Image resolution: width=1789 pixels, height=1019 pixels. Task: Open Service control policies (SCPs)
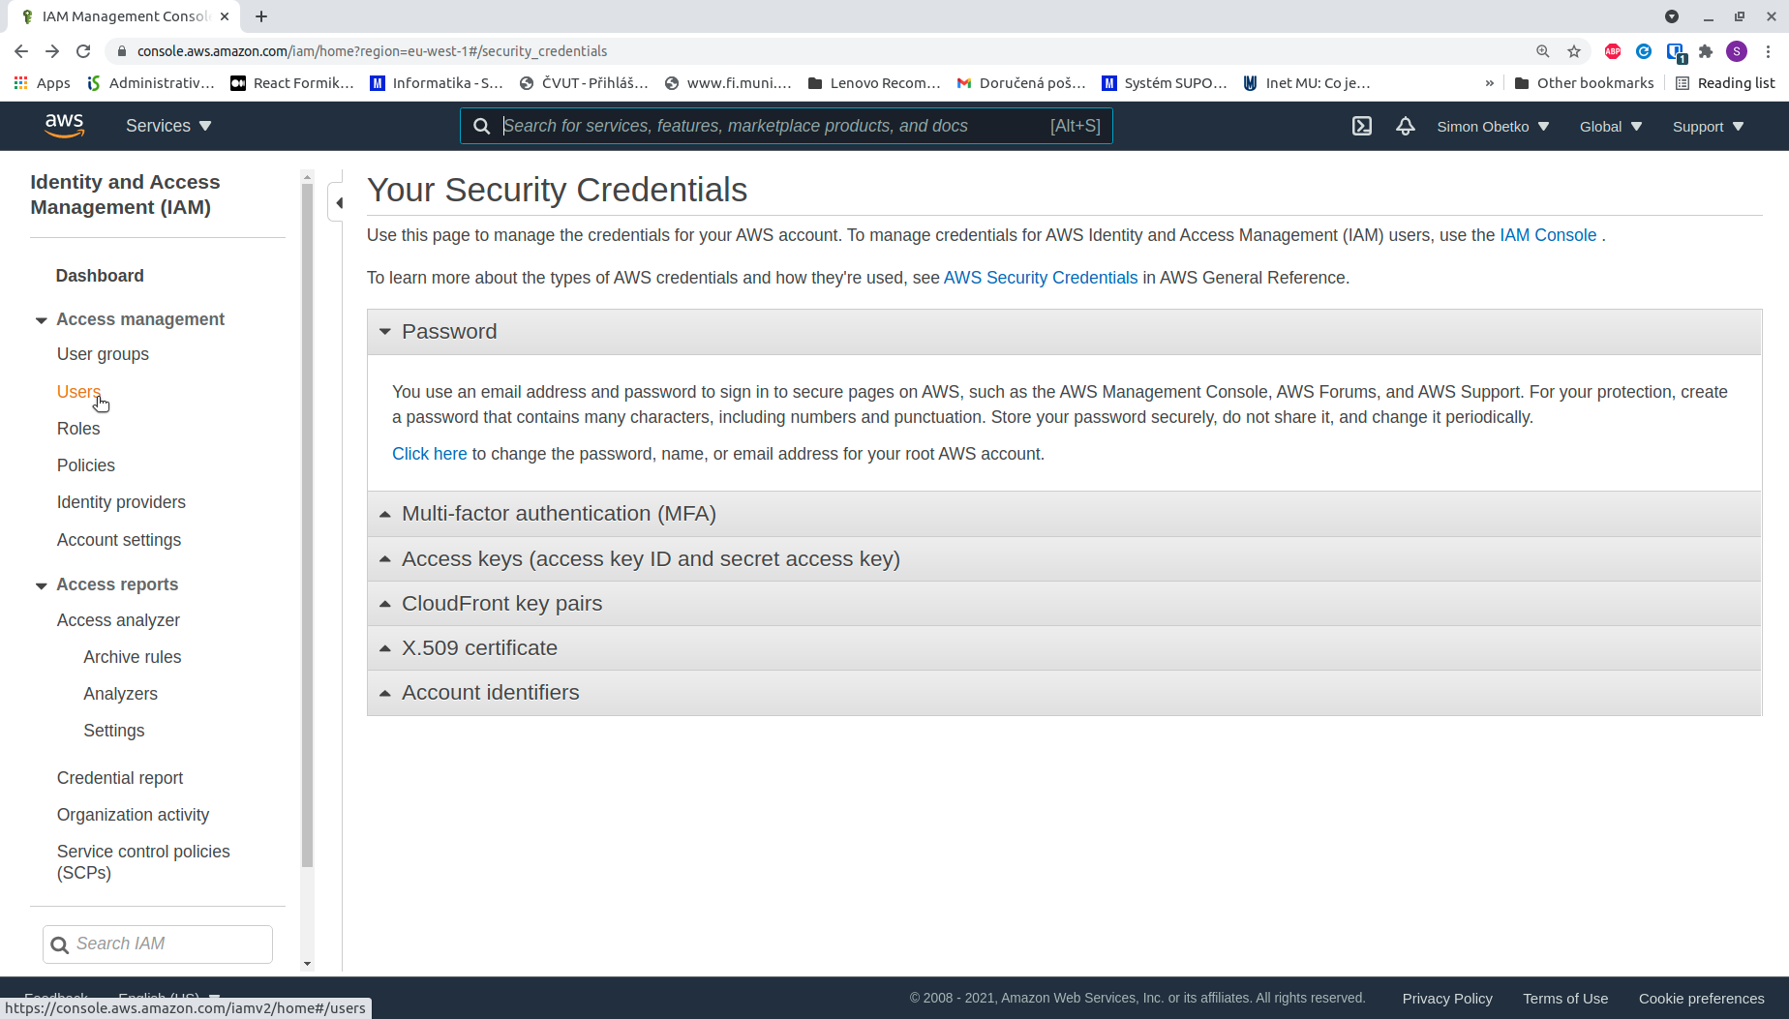143,862
